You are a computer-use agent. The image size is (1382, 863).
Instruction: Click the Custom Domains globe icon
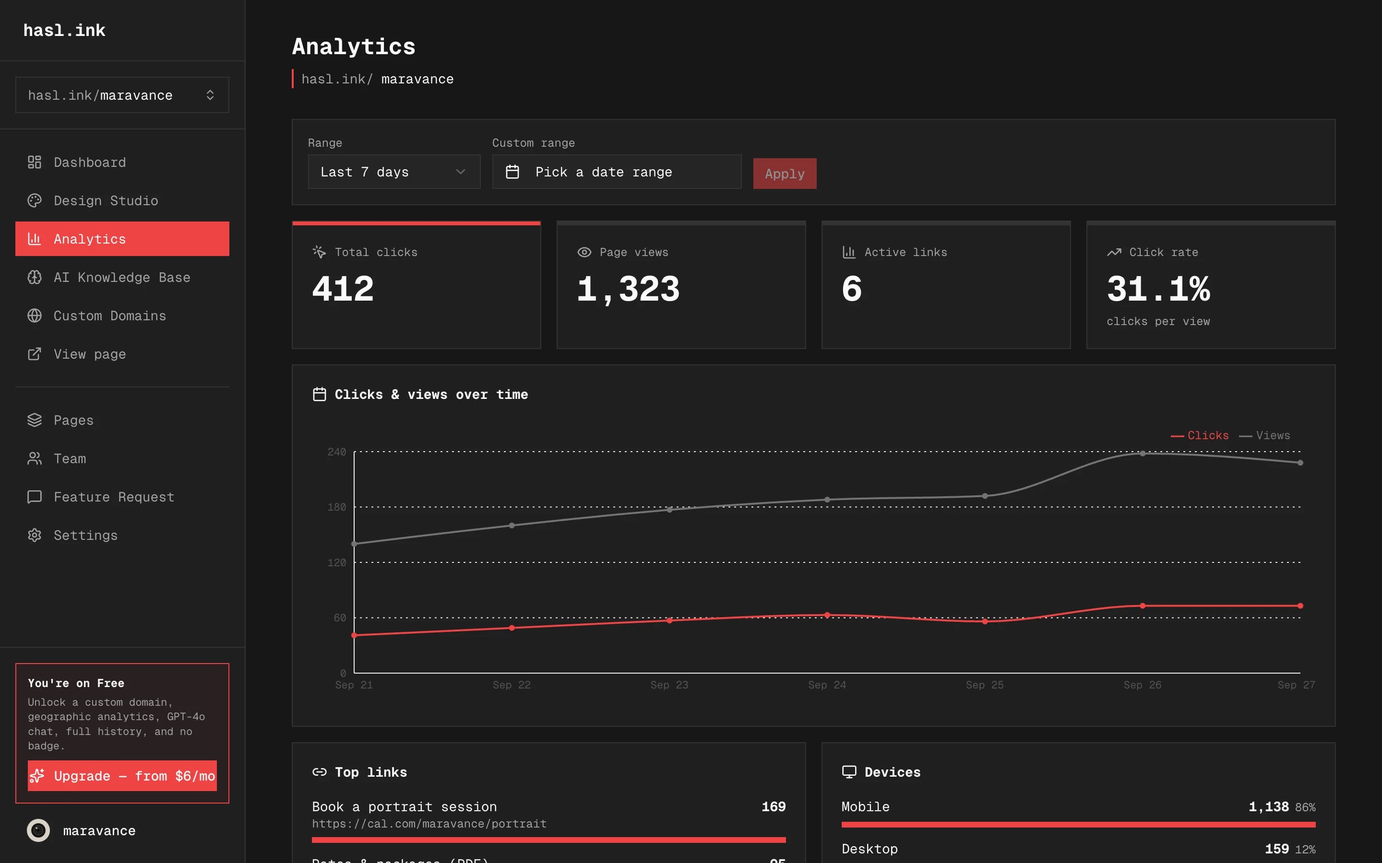[x=34, y=315]
